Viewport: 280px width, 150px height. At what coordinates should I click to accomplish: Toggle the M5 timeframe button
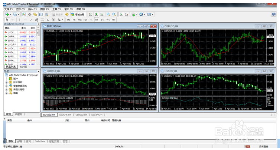(x=74, y=20)
